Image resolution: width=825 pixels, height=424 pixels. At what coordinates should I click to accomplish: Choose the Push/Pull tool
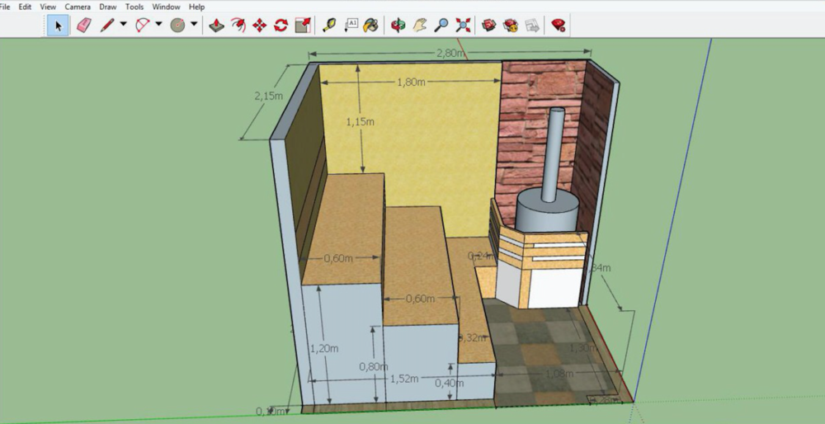216,25
